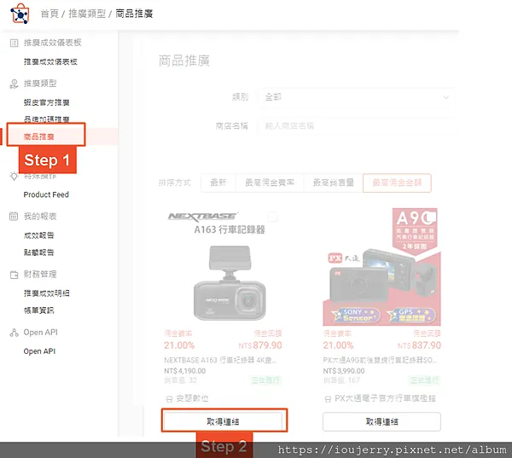The image size is (512, 458).
Task: Click the PX大通電子官方行車旗艦館 shop name
Action: pyautogui.click(x=385, y=398)
